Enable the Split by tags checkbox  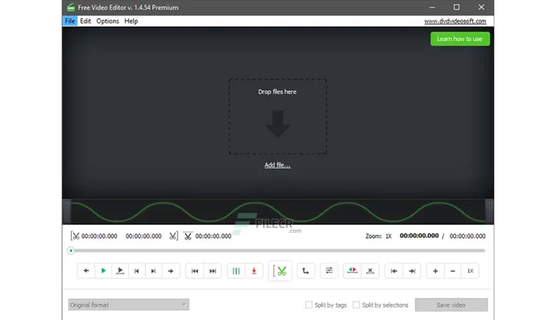[309, 305]
